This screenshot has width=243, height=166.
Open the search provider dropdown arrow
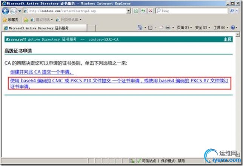click(237, 11)
